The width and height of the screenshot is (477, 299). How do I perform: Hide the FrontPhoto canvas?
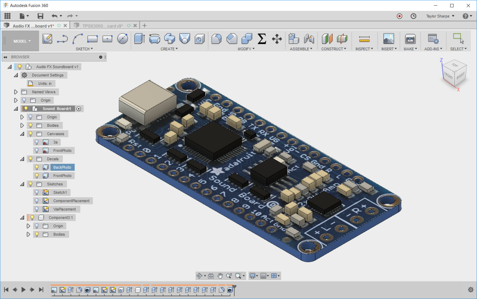tap(37, 150)
